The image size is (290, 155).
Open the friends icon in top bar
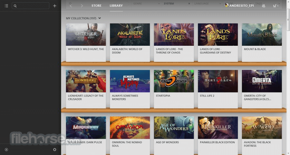tap(264, 6)
